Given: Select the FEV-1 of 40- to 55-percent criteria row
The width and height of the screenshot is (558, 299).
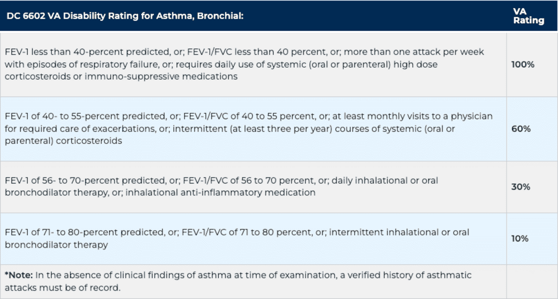Looking at the screenshot, I should click(253, 129).
